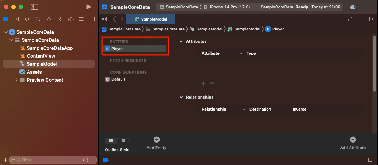
Task: Toggle the navigator sidebar visibility
Action: [x=35, y=7]
